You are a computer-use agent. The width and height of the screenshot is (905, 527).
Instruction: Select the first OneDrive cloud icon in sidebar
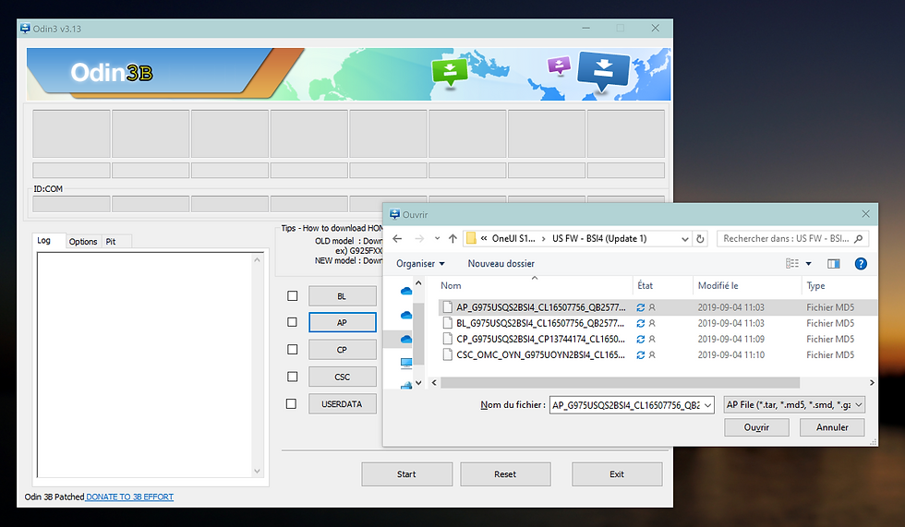[x=406, y=291]
